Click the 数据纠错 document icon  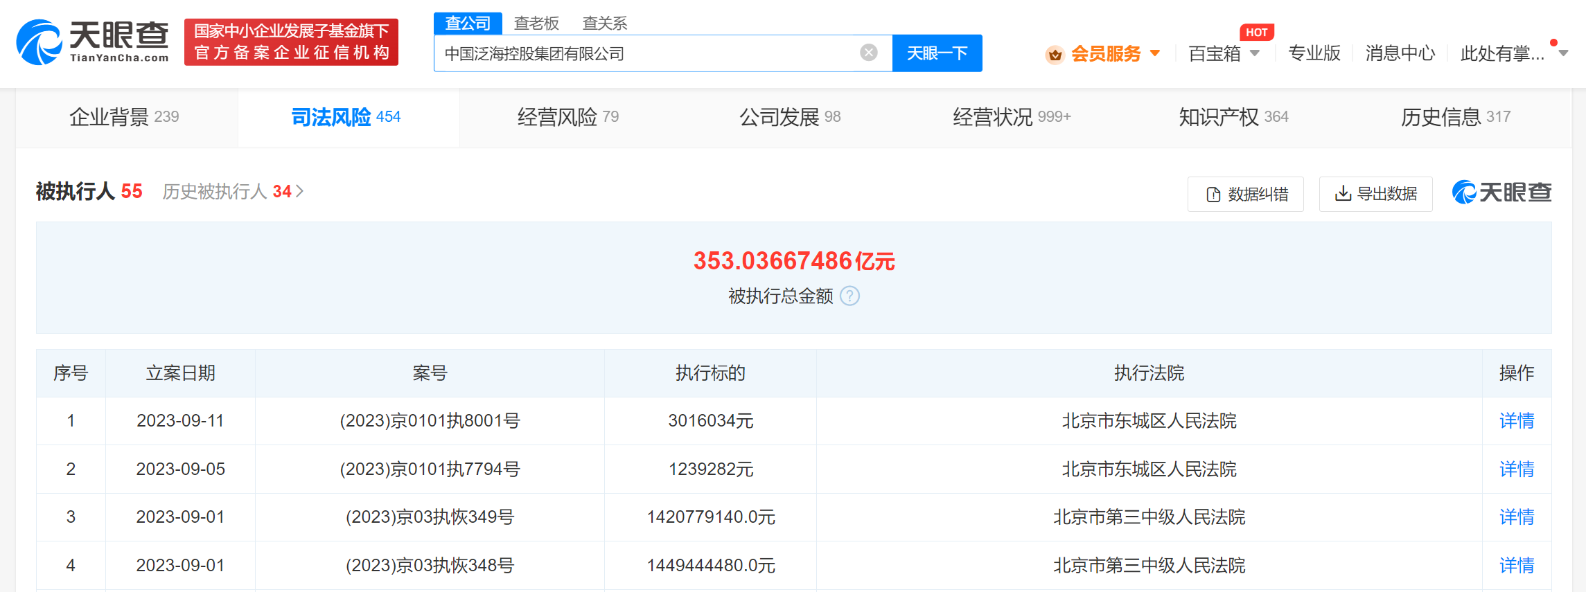tap(1213, 195)
